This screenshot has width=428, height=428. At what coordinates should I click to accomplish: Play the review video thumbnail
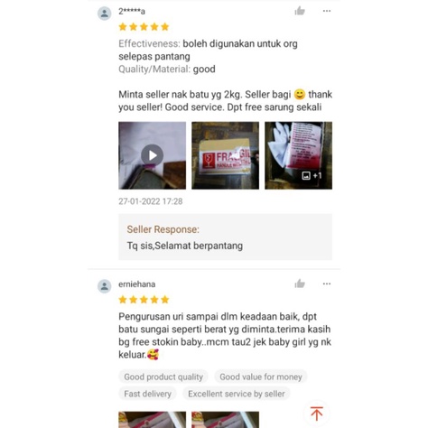point(152,155)
